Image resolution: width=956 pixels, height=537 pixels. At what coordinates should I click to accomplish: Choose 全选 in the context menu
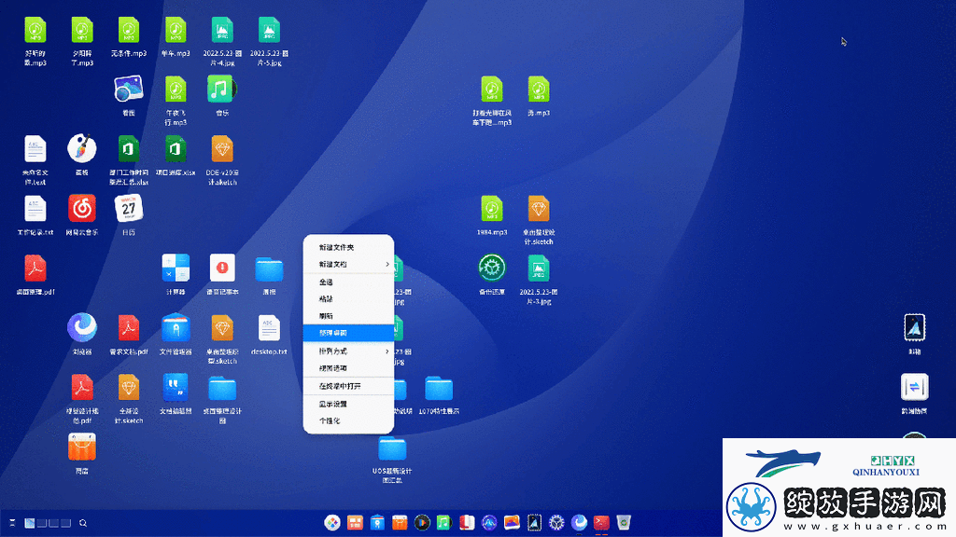348,282
